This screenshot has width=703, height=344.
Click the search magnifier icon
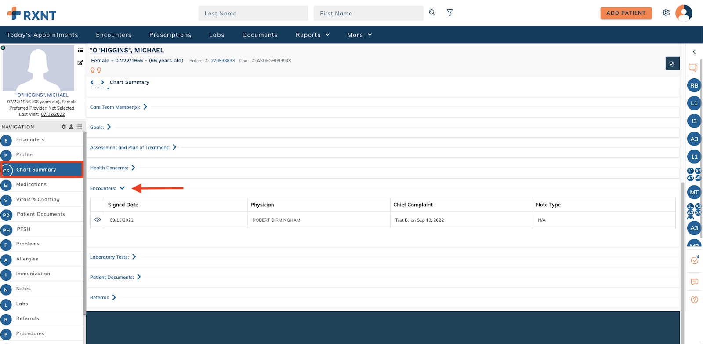pos(432,13)
